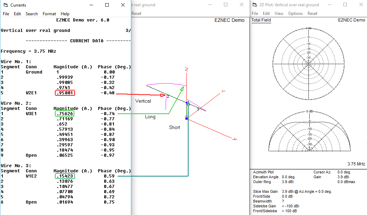Minimize the Currents window
367x215 pixels.
pos(91,5)
